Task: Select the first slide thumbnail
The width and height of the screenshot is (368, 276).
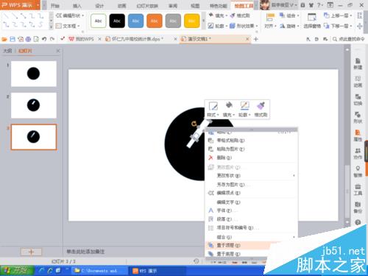Action: [34, 74]
